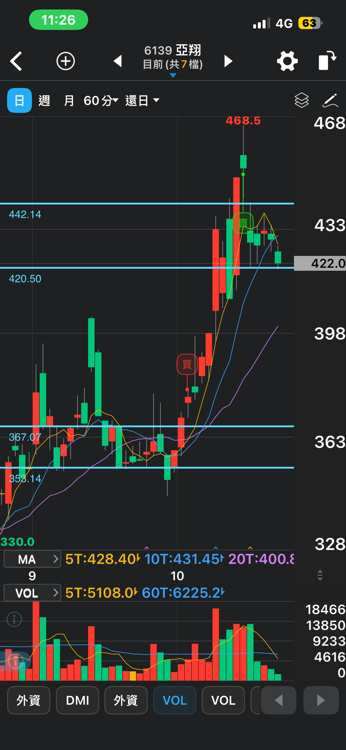The width and height of the screenshot is (346, 750).
Task: Tap the info circle in the volume panel
Action: point(14,619)
